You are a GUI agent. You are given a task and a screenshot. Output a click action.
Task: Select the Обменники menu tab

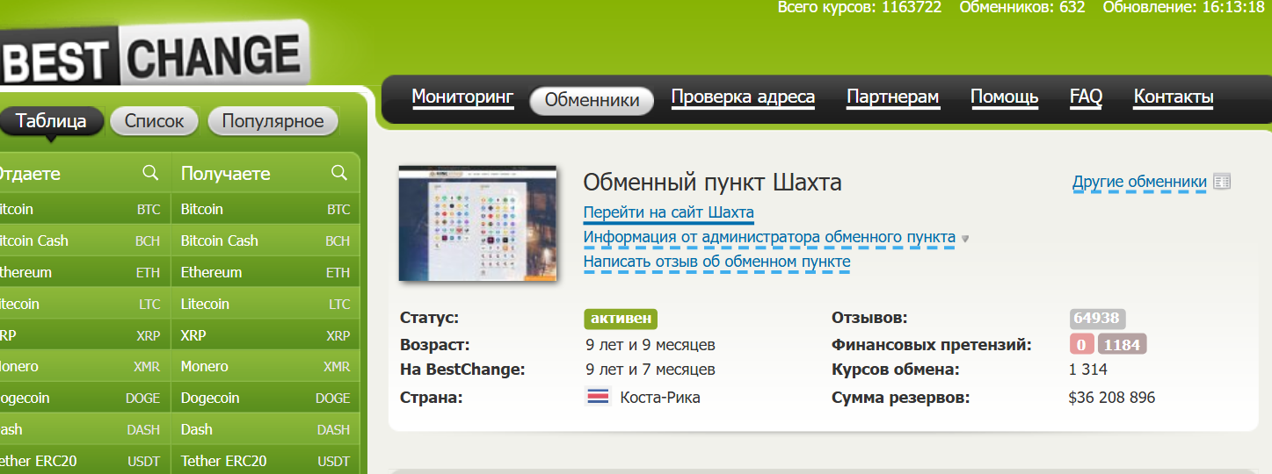[x=592, y=100]
